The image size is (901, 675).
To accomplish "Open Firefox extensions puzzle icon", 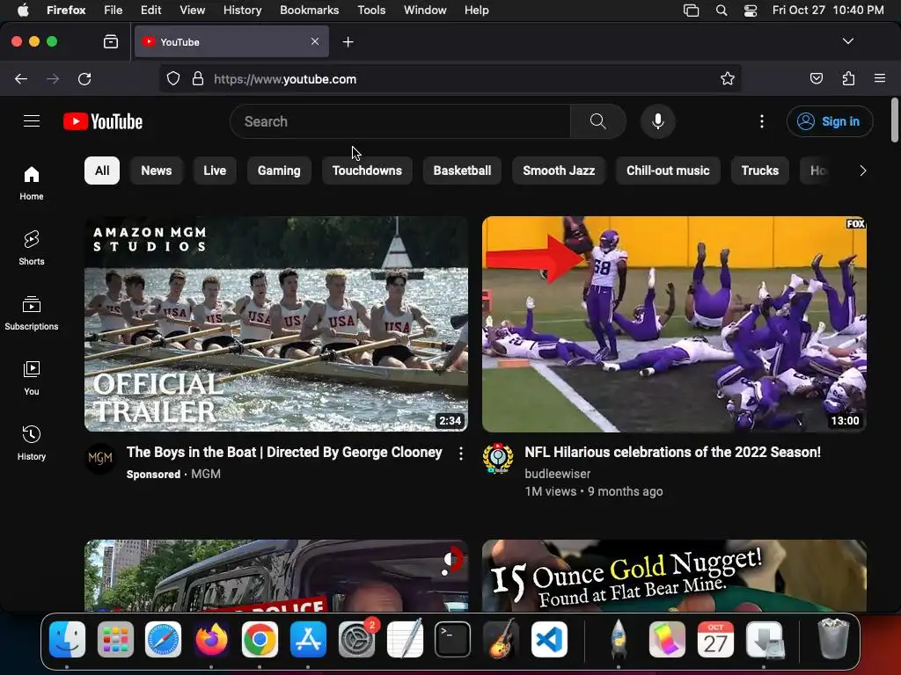I will pyautogui.click(x=848, y=78).
